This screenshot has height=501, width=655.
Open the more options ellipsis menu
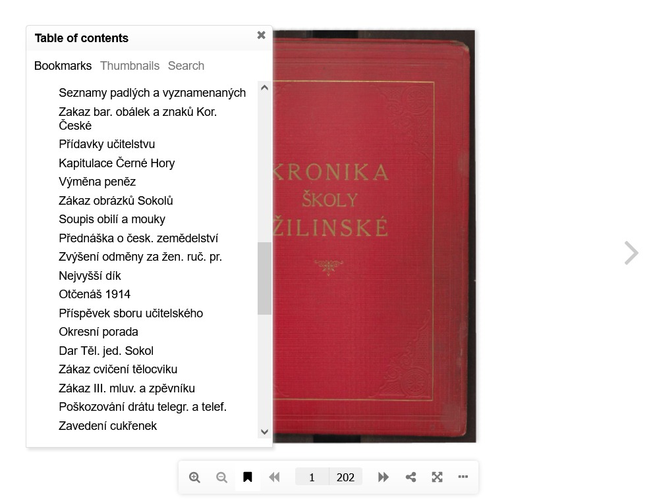(463, 477)
